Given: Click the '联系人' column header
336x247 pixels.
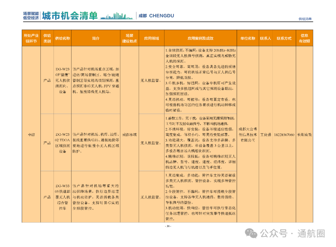Looking at the screenshot, I should 265,38.
